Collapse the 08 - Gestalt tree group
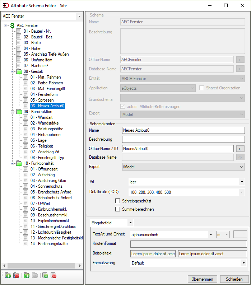The height and width of the screenshot is (285, 251). point(12,72)
